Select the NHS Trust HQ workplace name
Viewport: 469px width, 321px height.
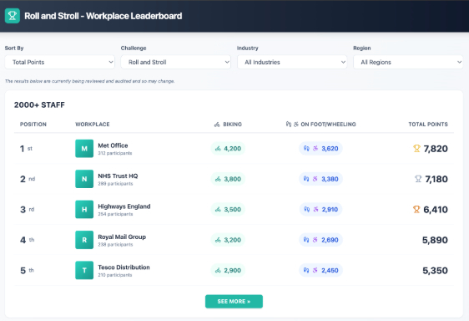tap(118, 176)
